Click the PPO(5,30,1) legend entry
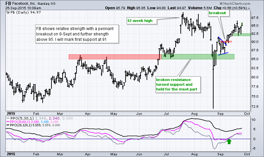The height and width of the screenshot is (157, 264). coord(40,119)
